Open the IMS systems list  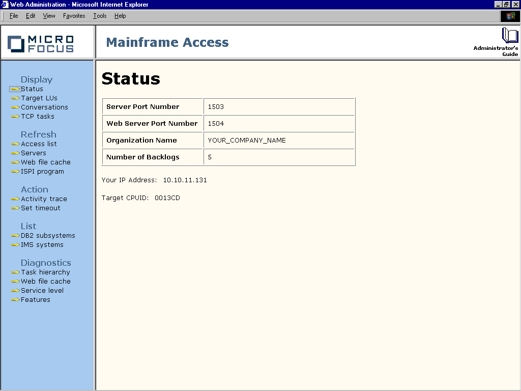(42, 245)
